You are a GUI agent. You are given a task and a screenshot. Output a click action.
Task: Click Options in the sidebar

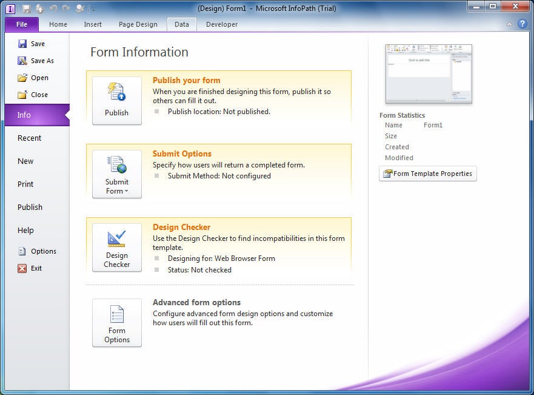(x=37, y=251)
